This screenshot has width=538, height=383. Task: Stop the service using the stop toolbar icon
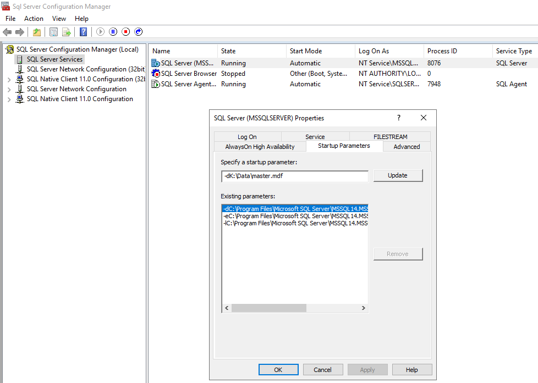(125, 31)
